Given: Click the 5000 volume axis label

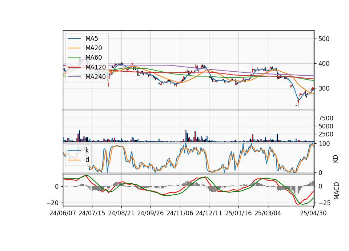Looking at the screenshot, I should coord(326,126).
